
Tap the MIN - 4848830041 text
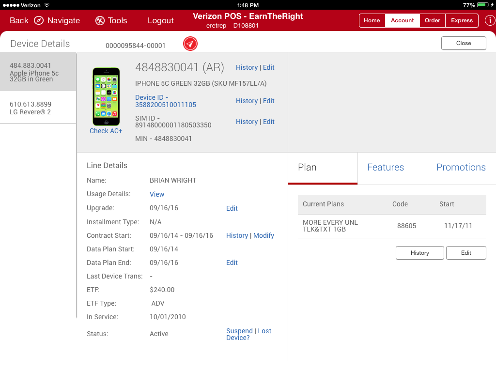[x=163, y=139]
